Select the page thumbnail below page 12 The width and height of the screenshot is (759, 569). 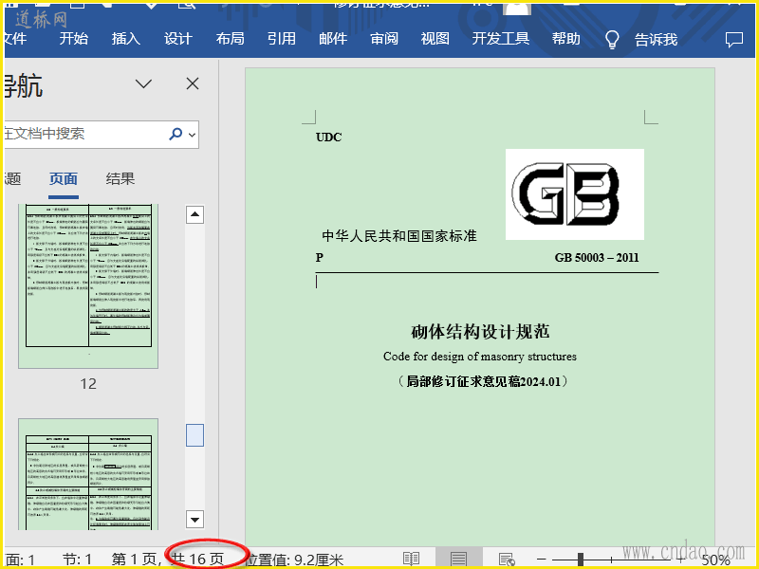[88, 474]
